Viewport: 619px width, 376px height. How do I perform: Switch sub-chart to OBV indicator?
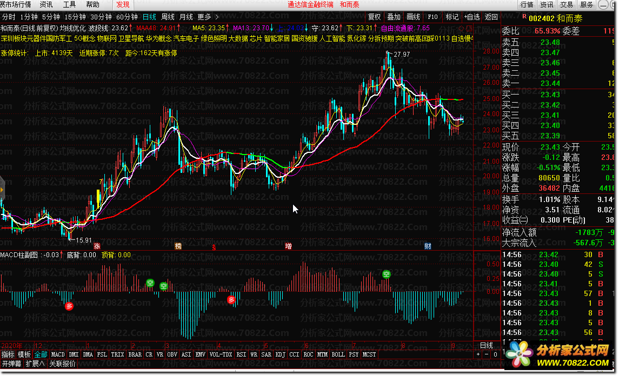point(172,354)
